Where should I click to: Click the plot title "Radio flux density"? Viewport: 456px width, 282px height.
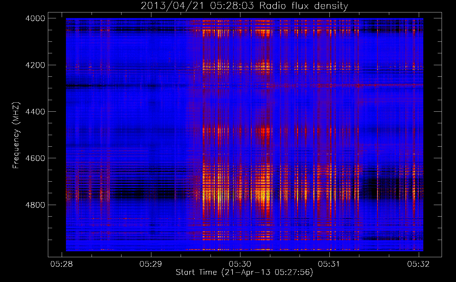click(304, 6)
